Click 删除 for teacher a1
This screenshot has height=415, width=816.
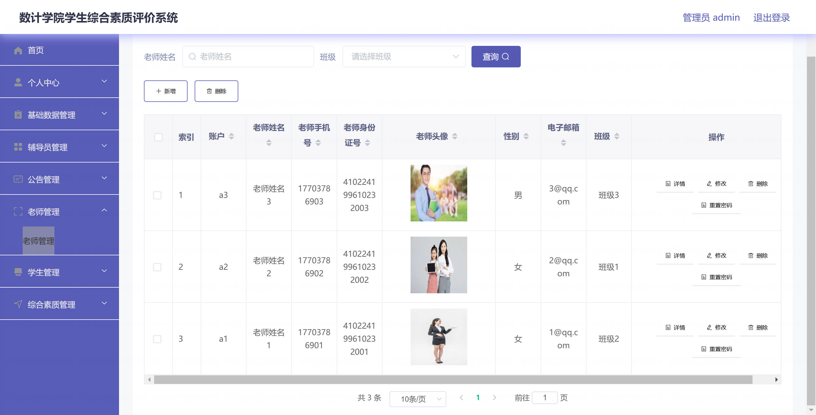pos(758,327)
